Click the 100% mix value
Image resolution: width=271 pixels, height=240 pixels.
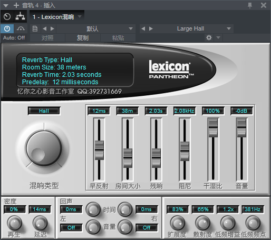(213, 111)
